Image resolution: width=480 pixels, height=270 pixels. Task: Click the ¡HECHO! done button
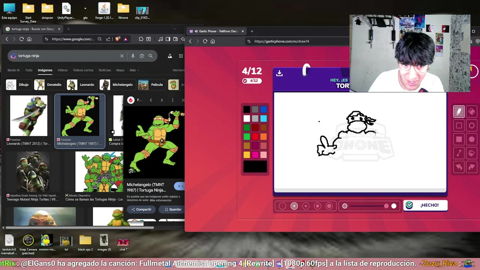pyautogui.click(x=425, y=205)
